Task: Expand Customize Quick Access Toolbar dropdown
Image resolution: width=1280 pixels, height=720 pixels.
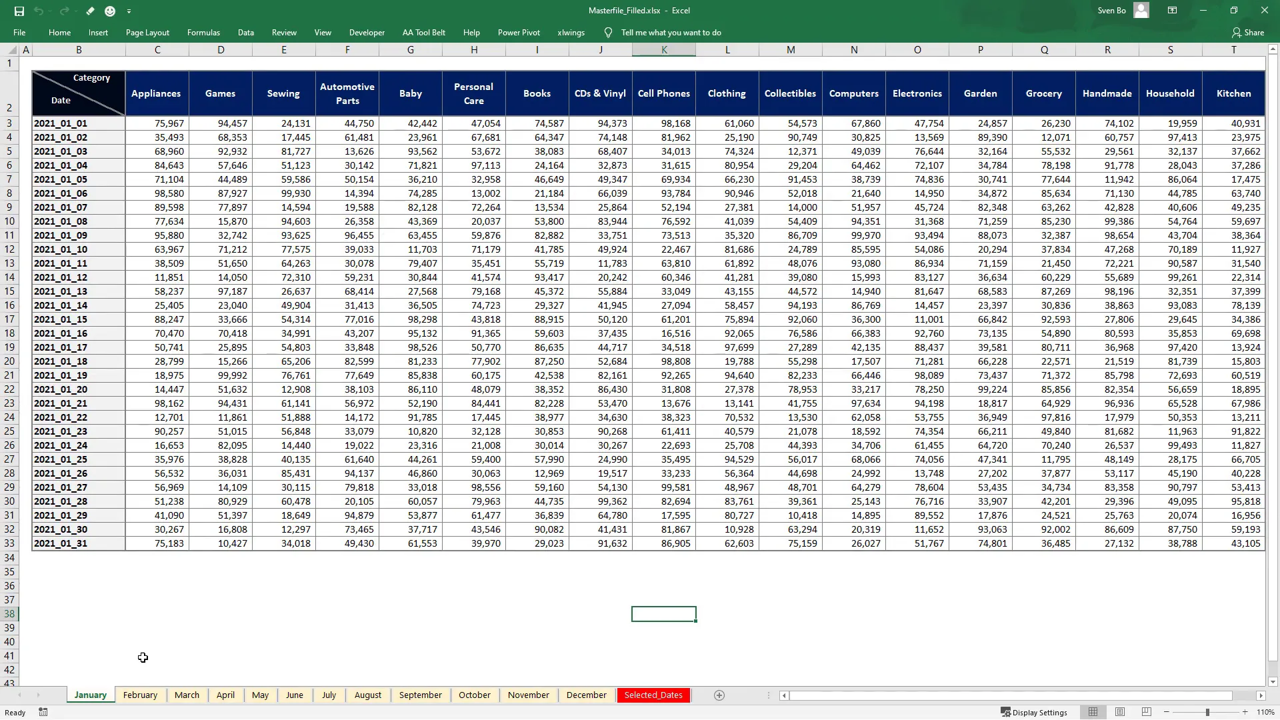Action: (x=129, y=11)
